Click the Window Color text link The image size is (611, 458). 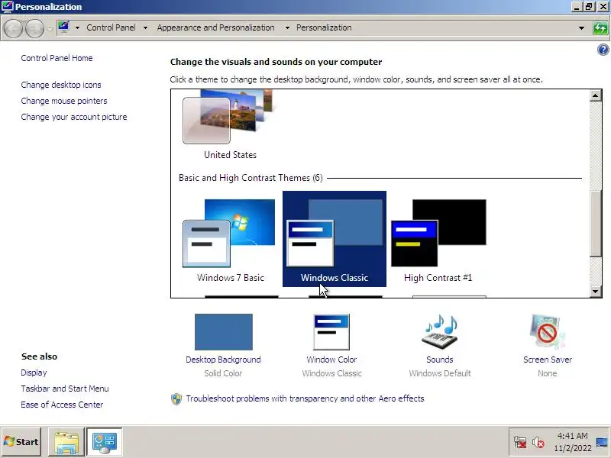[331, 360]
